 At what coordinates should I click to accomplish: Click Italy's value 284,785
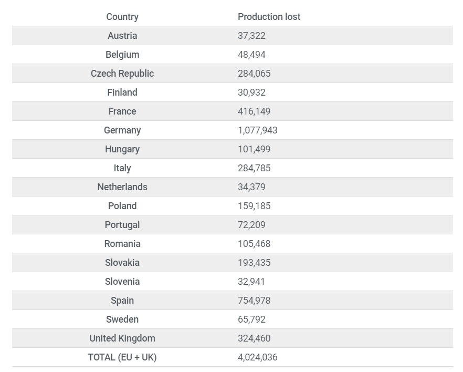tap(254, 168)
